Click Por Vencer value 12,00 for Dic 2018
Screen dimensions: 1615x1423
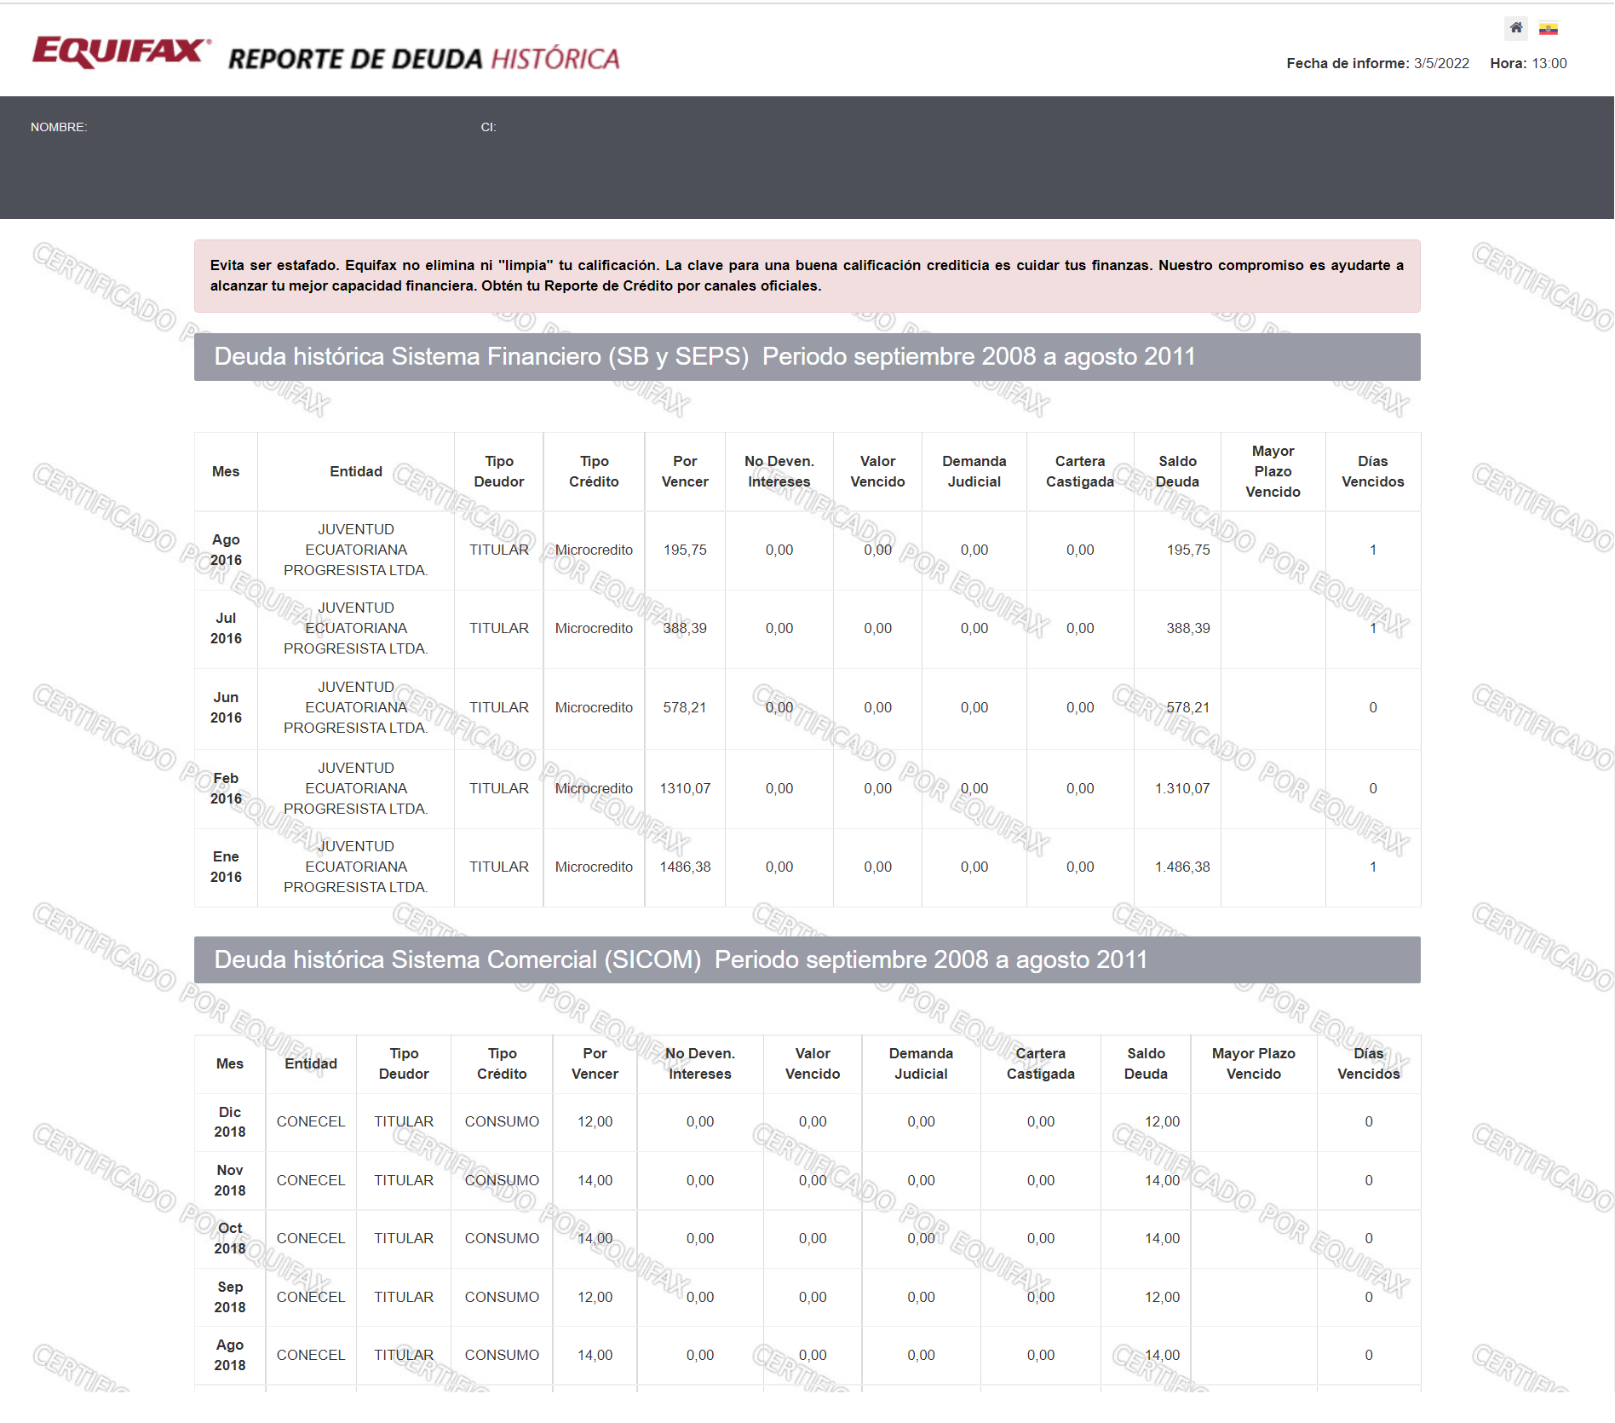coord(595,1121)
